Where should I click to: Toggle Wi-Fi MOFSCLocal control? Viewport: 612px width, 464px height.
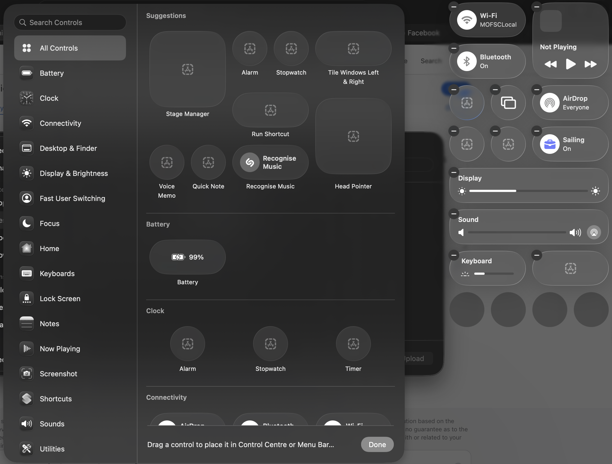(x=466, y=20)
